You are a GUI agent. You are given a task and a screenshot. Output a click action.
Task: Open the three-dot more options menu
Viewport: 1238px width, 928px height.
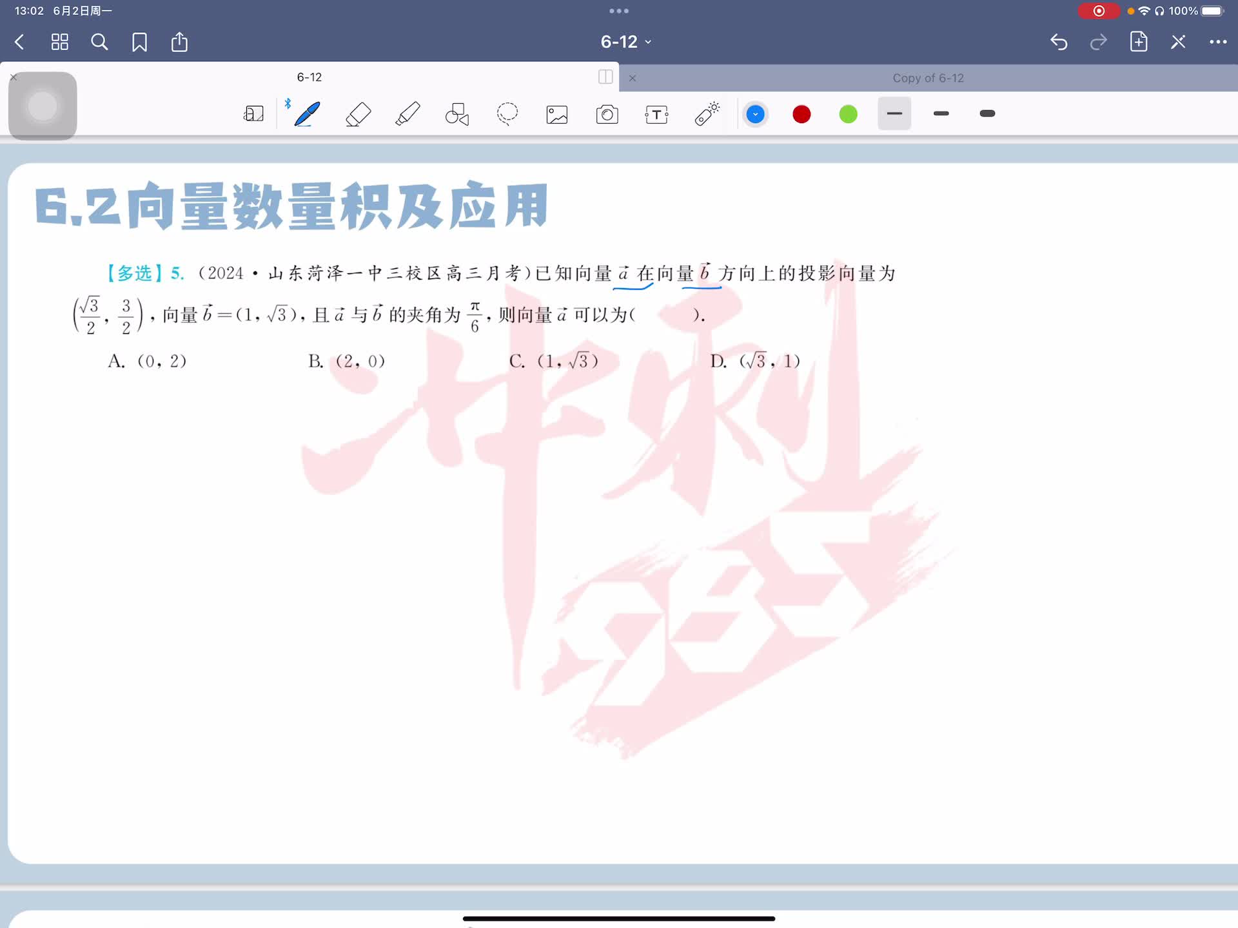[1218, 43]
